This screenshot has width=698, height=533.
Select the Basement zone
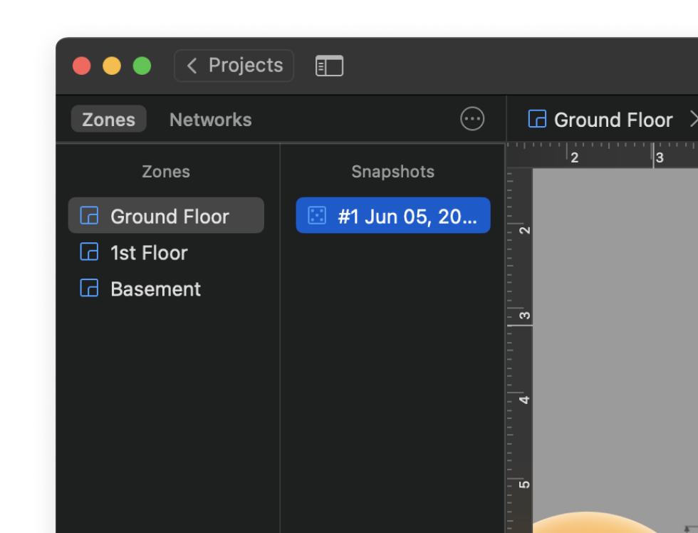point(155,289)
